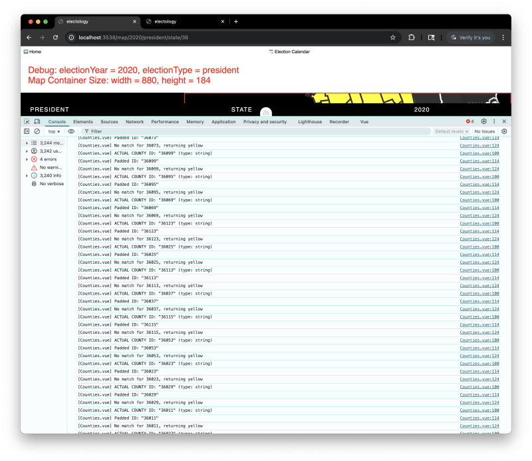Image resolution: width=532 pixels, height=461 pixels.
Task: Click the Verify it's you button
Action: [471, 37]
